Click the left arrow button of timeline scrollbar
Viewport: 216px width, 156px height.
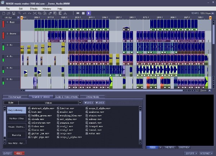coord(23,91)
